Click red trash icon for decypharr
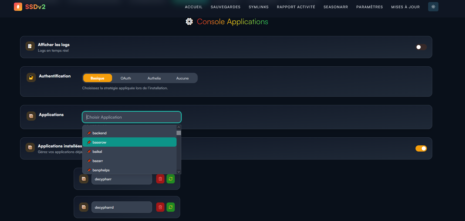The width and height of the screenshot is (465, 221). tap(160, 179)
